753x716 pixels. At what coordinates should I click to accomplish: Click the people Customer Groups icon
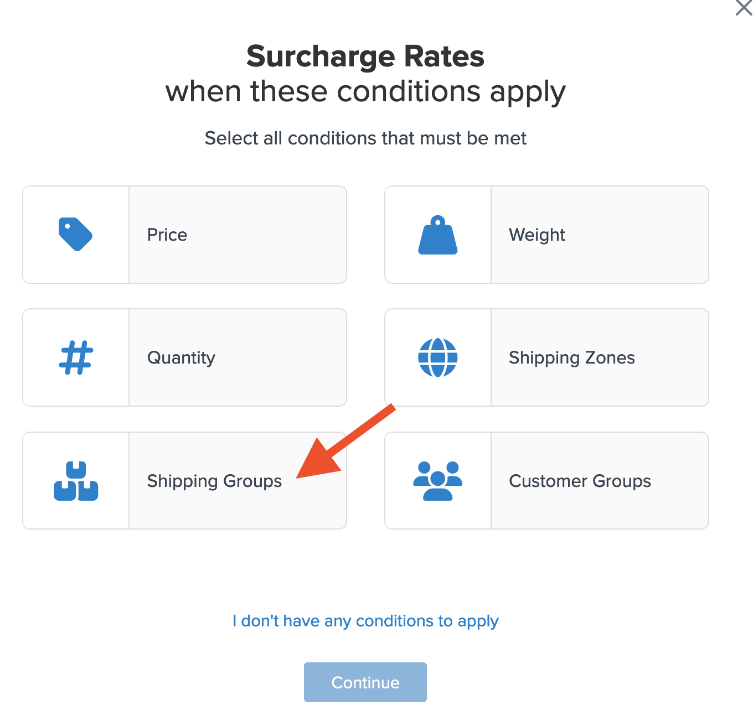(x=437, y=481)
